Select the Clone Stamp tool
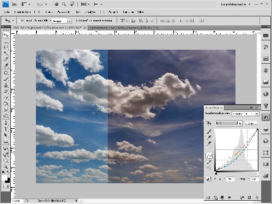This screenshot has width=272, height=204. click(6, 85)
